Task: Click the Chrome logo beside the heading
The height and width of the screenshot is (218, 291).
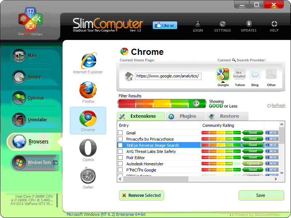Action: (x=124, y=52)
